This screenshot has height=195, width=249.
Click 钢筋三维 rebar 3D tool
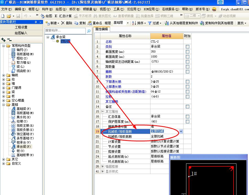point(164,16)
